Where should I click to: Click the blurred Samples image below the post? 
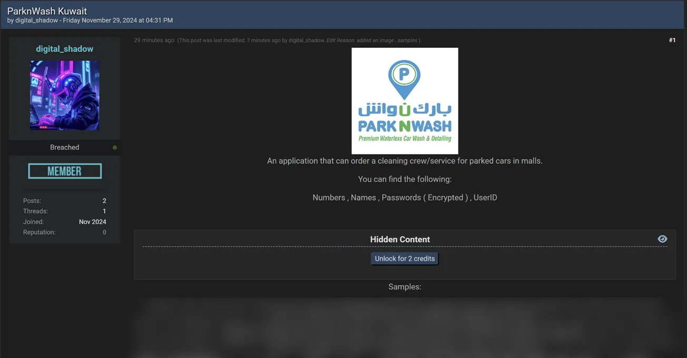404,326
